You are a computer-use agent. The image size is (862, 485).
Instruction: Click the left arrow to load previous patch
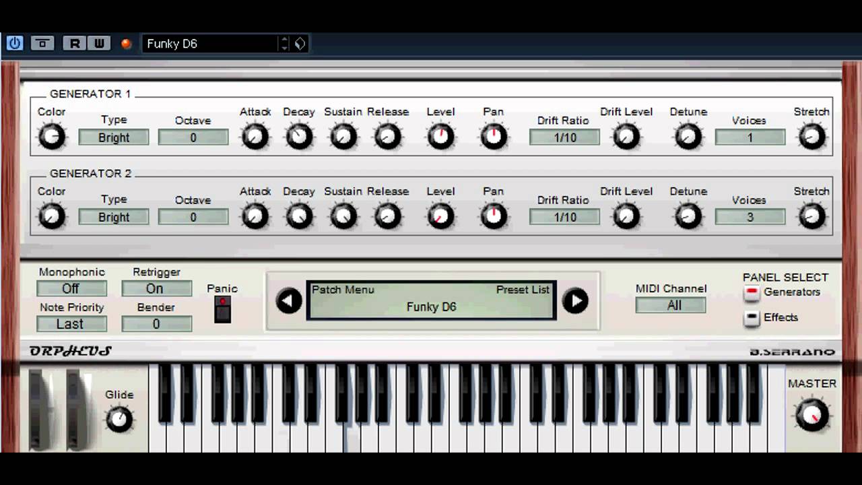pos(288,301)
